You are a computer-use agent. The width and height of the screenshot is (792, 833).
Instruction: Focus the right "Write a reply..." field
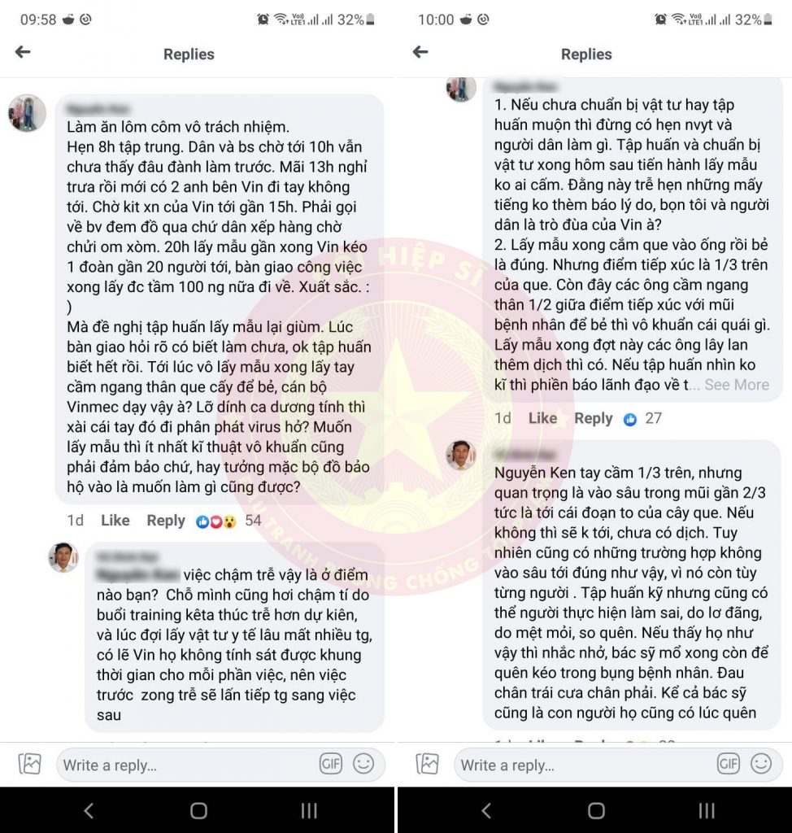point(585,765)
